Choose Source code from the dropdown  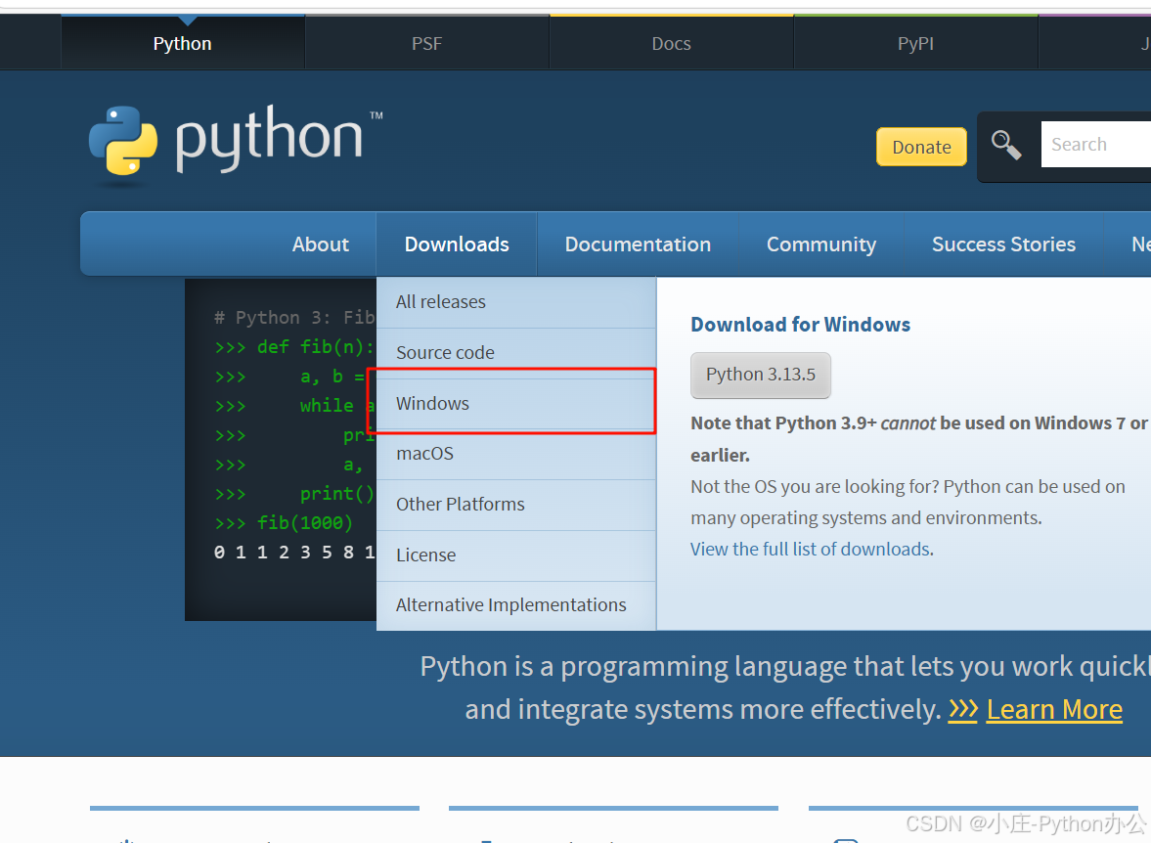pyautogui.click(x=444, y=352)
